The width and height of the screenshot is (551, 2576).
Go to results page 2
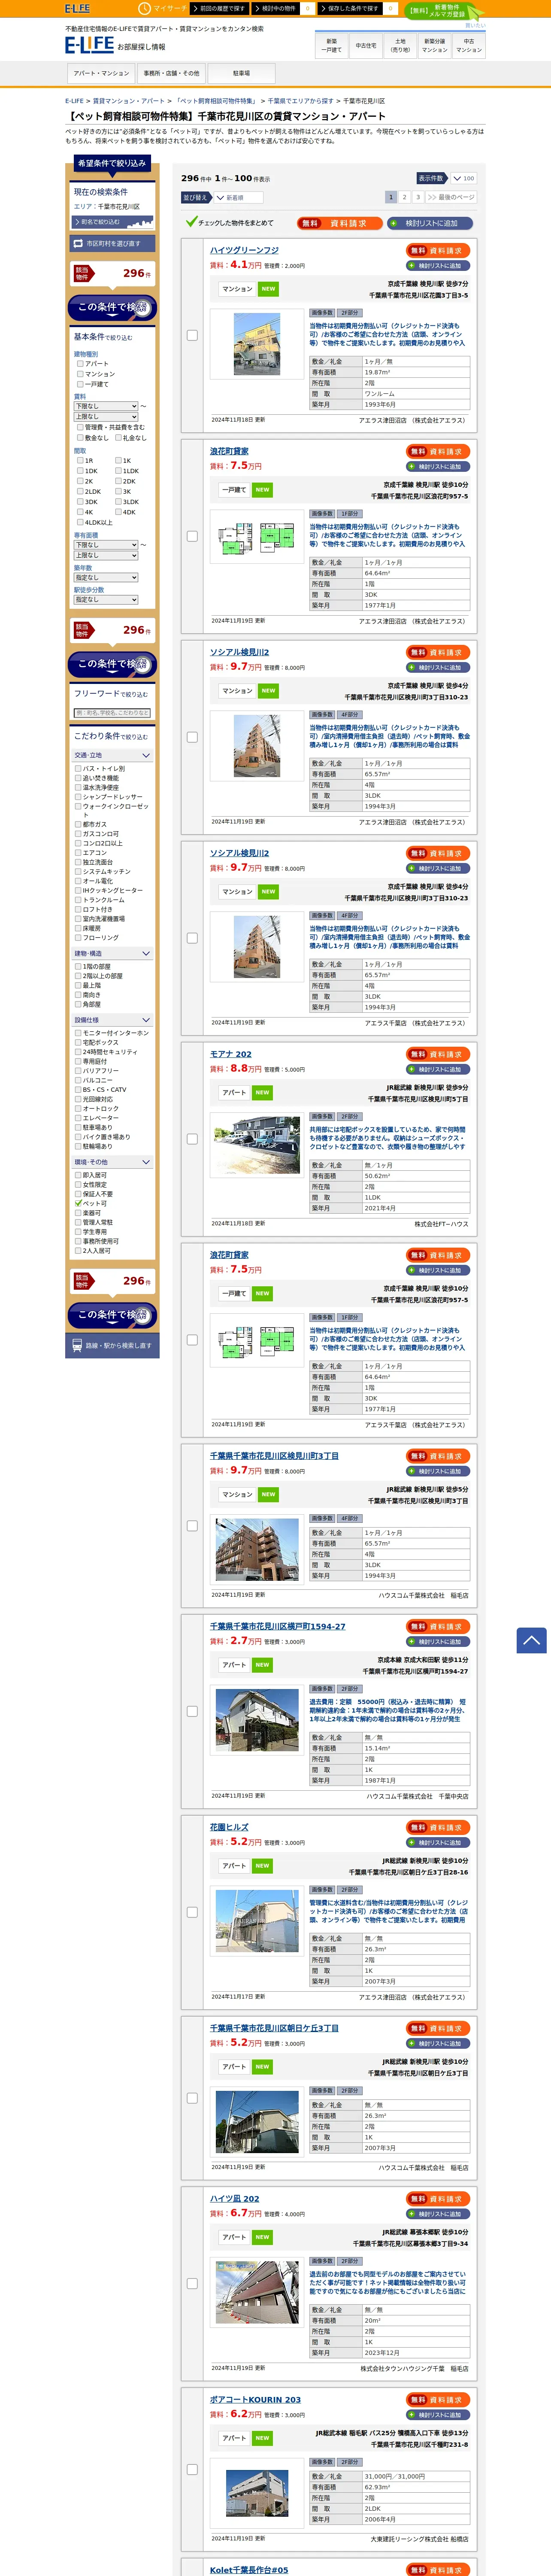(x=404, y=198)
